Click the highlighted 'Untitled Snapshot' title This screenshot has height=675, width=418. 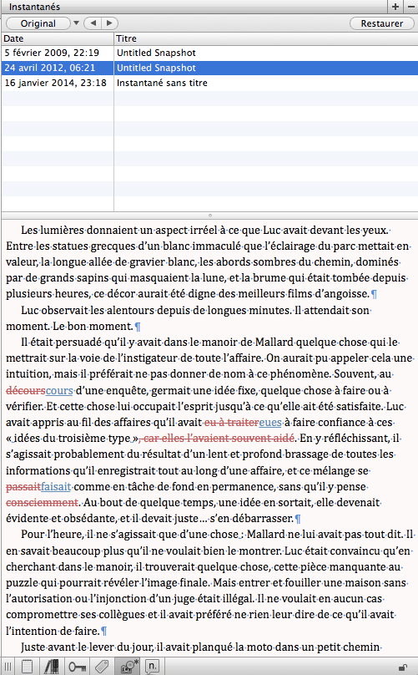pyautogui.click(x=156, y=68)
